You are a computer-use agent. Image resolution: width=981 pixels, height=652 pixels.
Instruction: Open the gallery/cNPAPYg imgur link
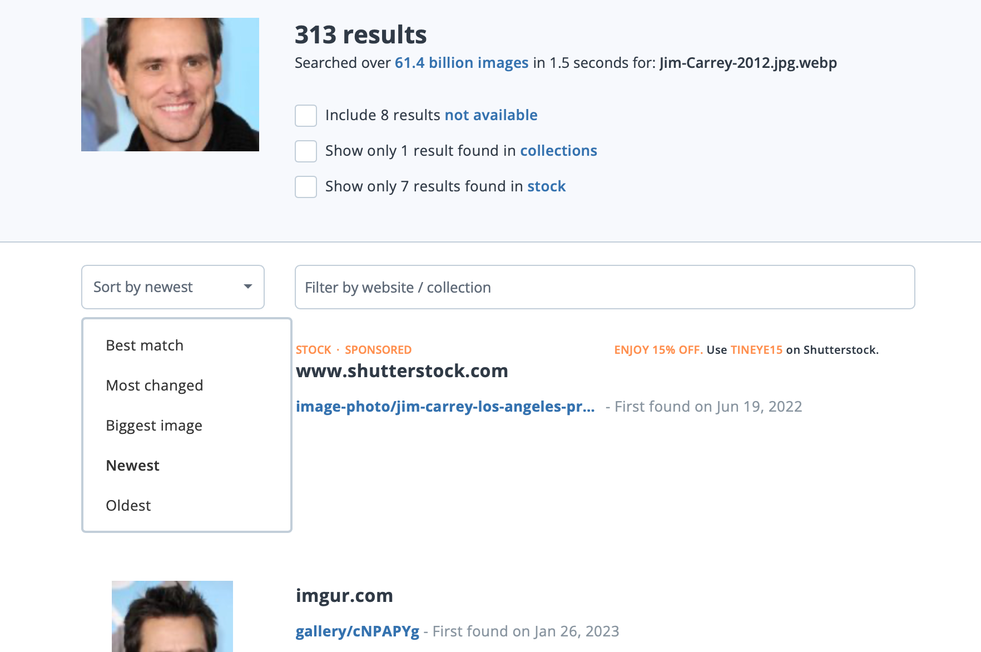coord(358,631)
